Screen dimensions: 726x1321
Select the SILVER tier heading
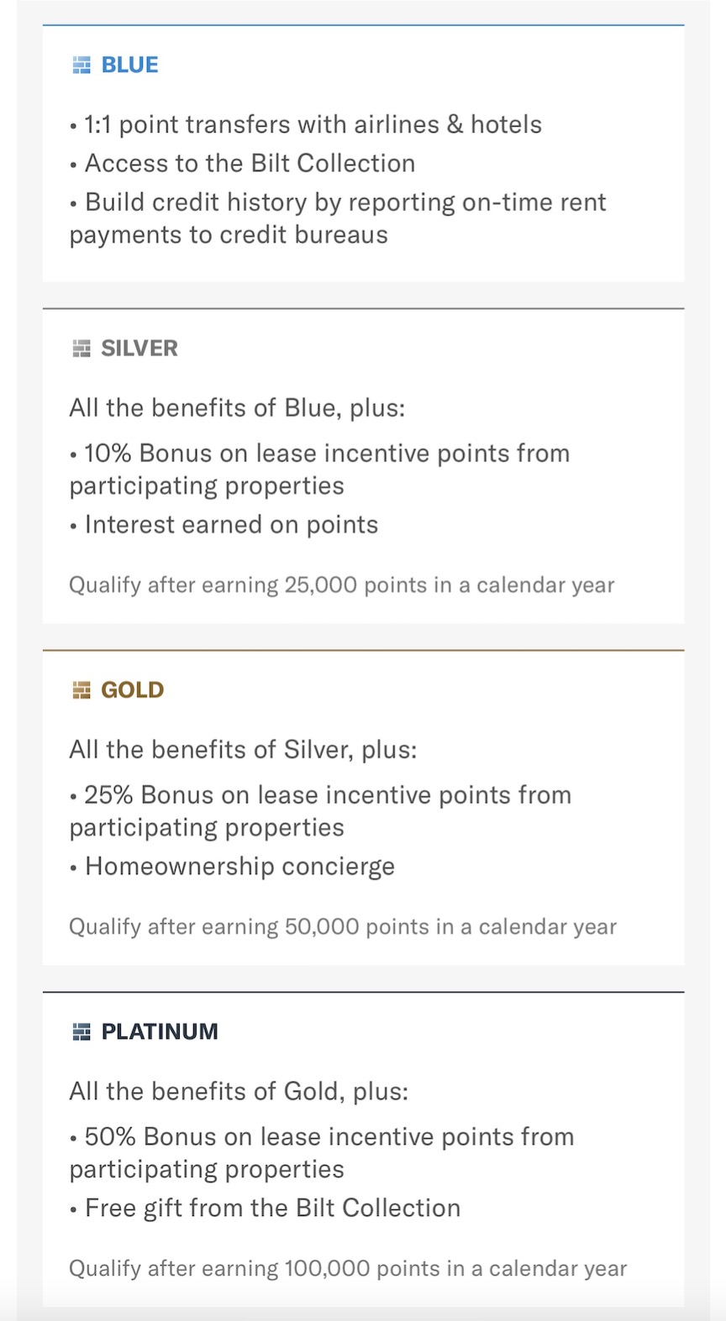click(139, 349)
